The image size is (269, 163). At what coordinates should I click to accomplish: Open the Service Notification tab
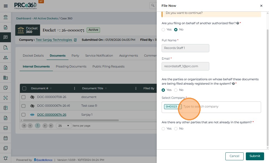click(x=99, y=56)
